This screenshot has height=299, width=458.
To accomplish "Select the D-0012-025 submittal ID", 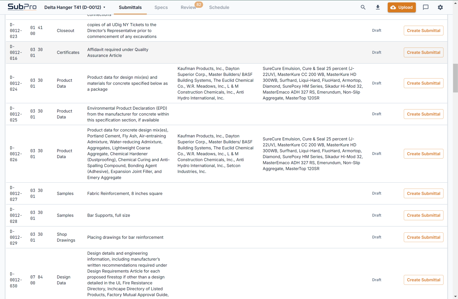I will 16,114.
